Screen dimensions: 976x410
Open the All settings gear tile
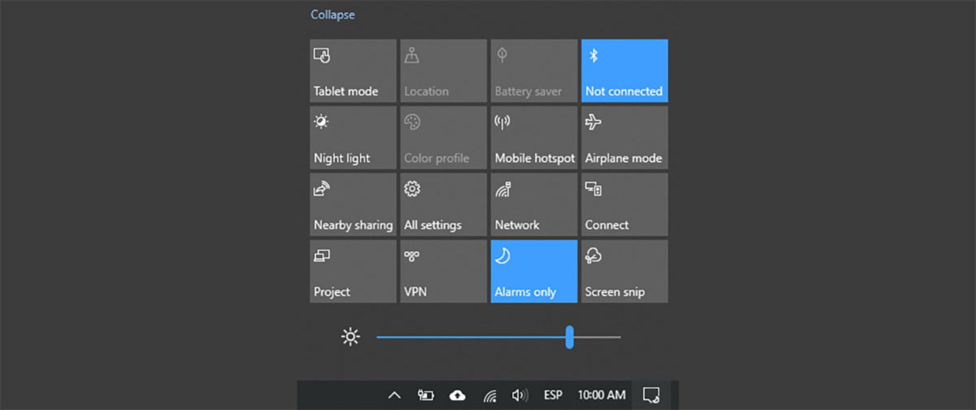point(443,204)
